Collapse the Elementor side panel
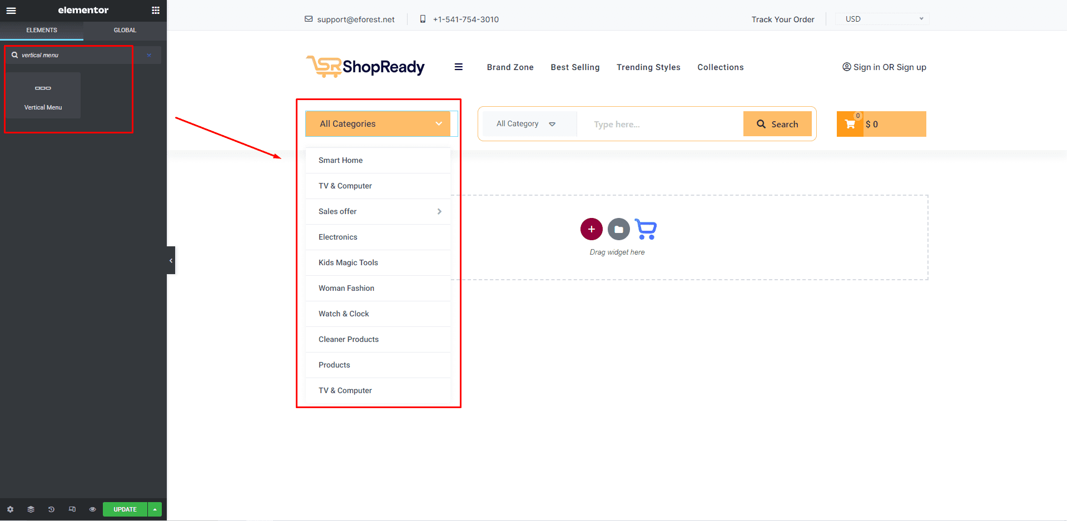The width and height of the screenshot is (1067, 521). tap(171, 260)
